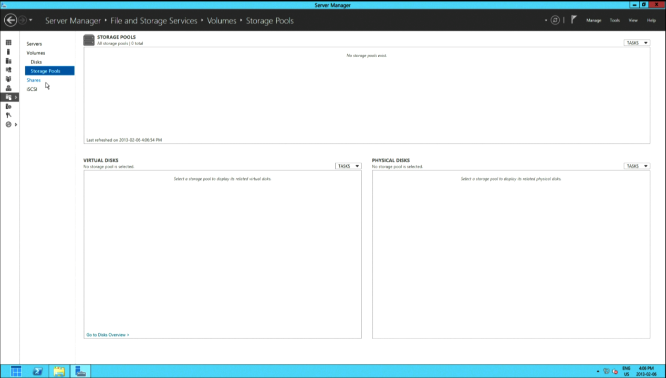The height and width of the screenshot is (378, 666).
Task: Select Shares in the navigation pane
Action: [x=34, y=80]
